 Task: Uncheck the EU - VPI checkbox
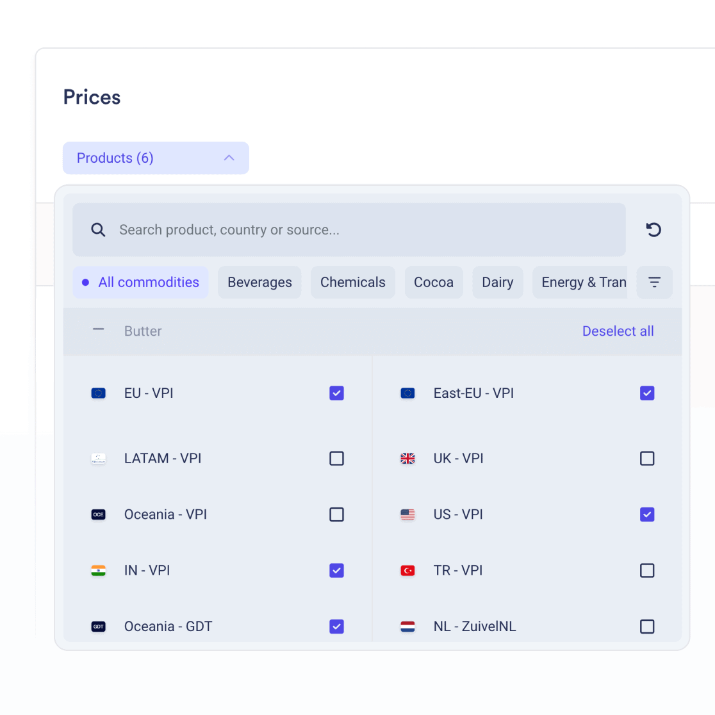coord(336,393)
